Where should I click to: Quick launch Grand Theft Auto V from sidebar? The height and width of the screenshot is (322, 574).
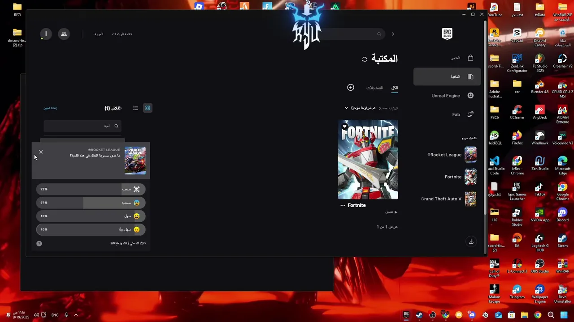[x=448, y=199]
